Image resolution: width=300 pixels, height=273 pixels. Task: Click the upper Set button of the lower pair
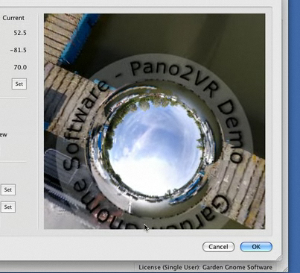click(x=8, y=189)
